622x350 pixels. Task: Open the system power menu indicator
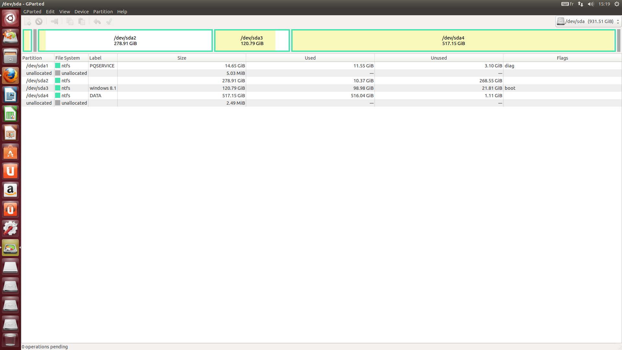pyautogui.click(x=616, y=4)
